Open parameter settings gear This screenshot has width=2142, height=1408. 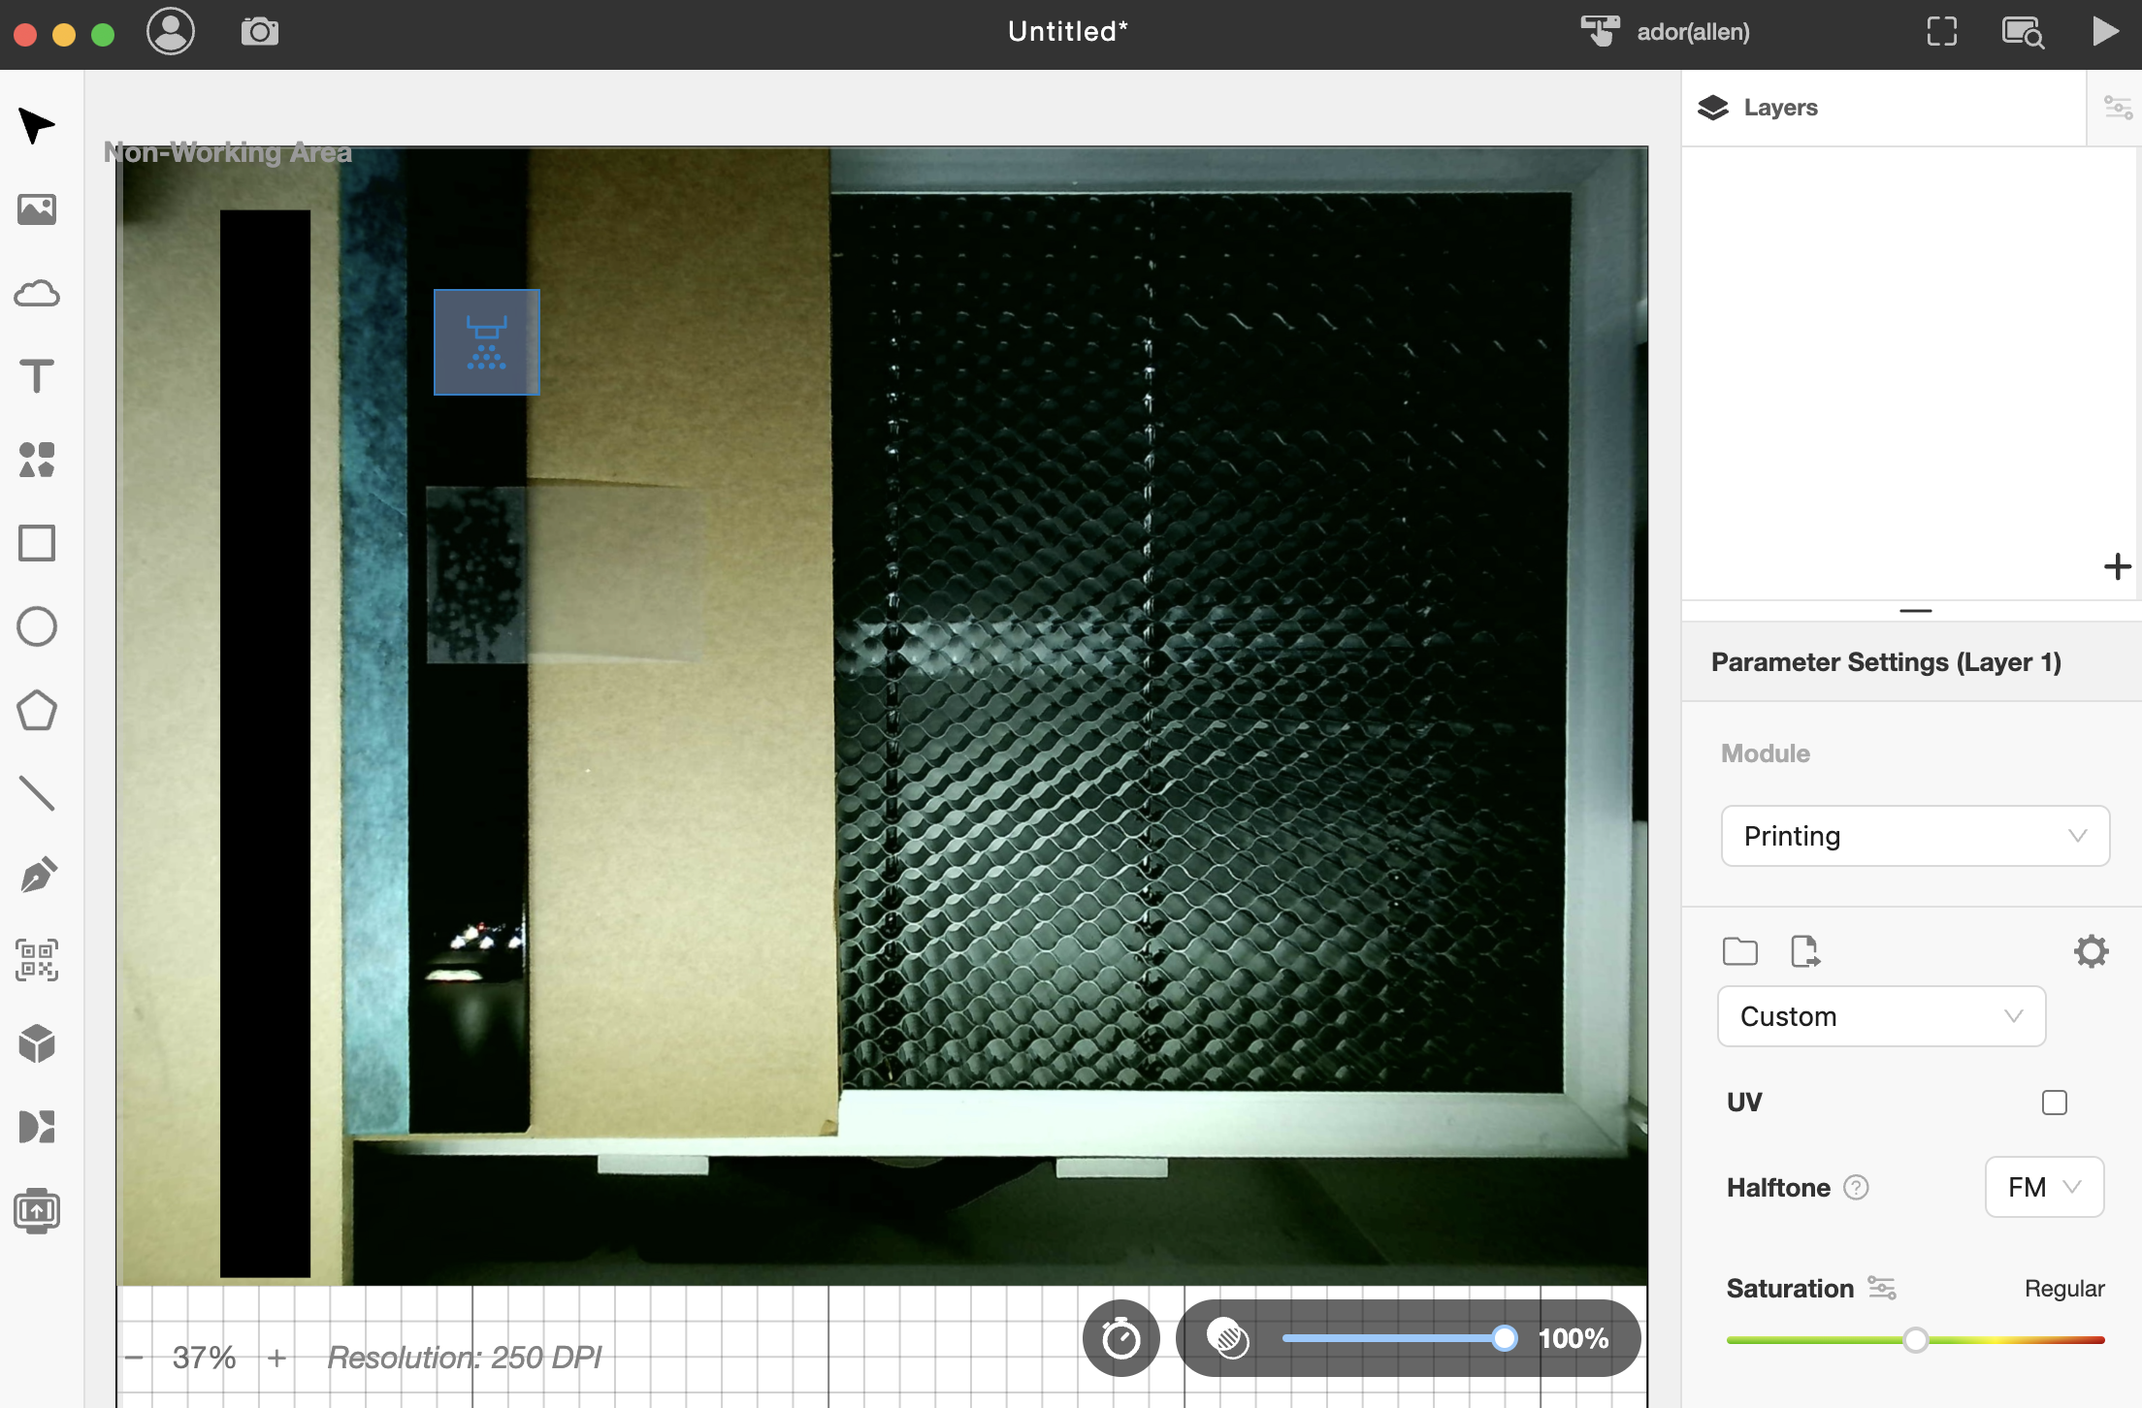pyautogui.click(x=2092, y=951)
